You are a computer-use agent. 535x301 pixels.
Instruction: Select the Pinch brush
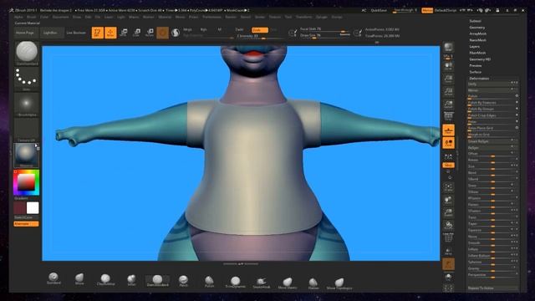coord(184,281)
